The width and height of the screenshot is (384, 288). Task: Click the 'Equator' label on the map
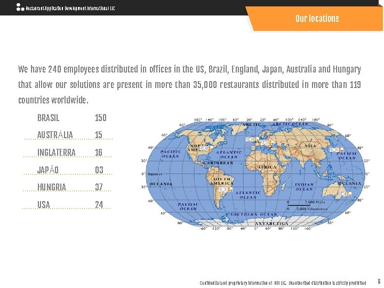(155, 174)
